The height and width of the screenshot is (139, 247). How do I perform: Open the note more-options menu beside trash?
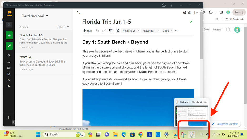coord(196,13)
